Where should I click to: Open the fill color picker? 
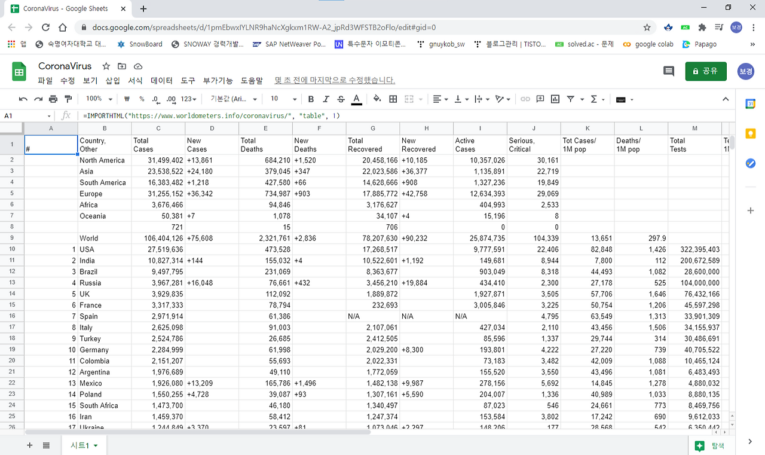[x=377, y=99]
